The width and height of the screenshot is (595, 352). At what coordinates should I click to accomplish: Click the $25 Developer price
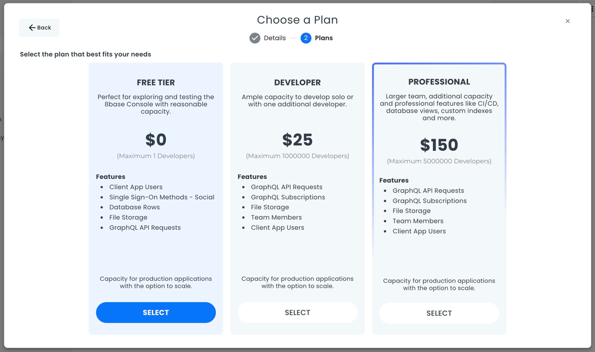tap(297, 140)
